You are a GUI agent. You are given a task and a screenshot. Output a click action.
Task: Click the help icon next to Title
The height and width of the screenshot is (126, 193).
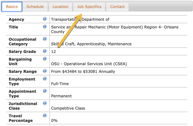[x=45, y=27]
